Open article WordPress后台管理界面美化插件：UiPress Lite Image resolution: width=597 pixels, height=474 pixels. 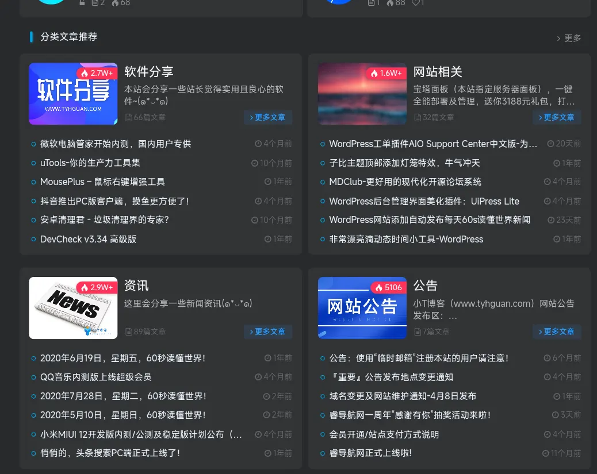(424, 201)
